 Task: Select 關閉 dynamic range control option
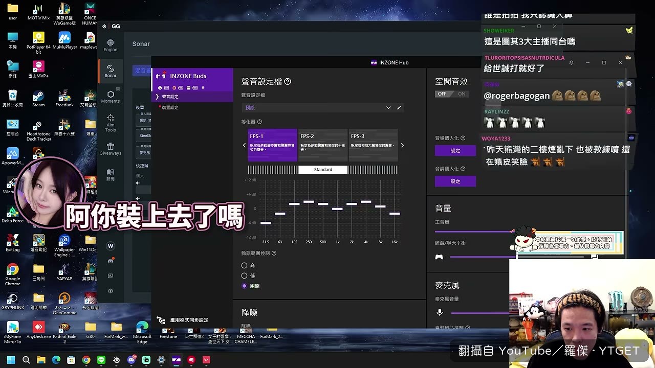tap(244, 286)
